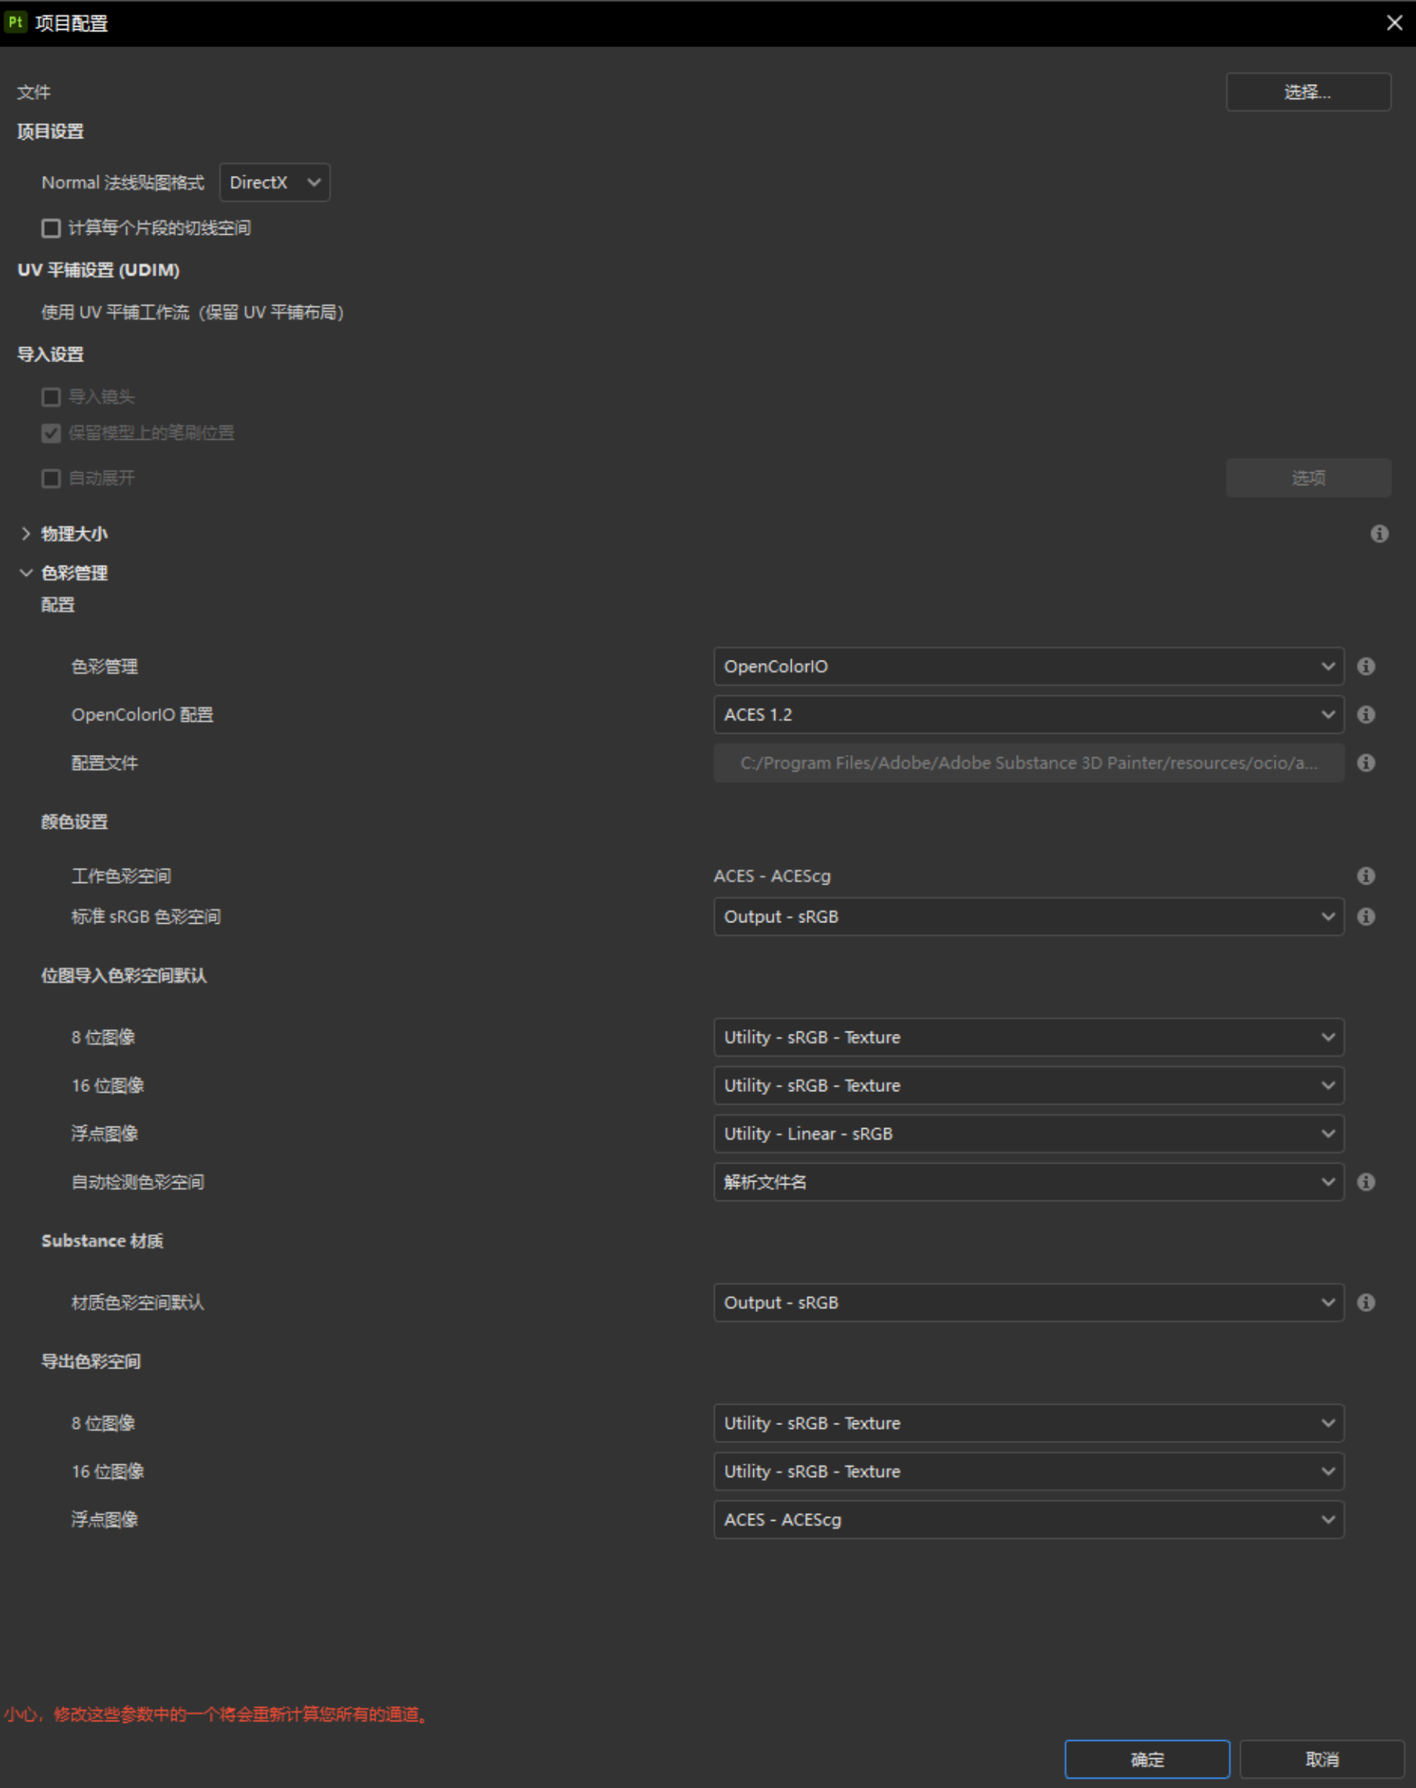1416x1788 pixels.
Task: Click the red warning text 小心，修改这些参数
Action: [x=218, y=1714]
